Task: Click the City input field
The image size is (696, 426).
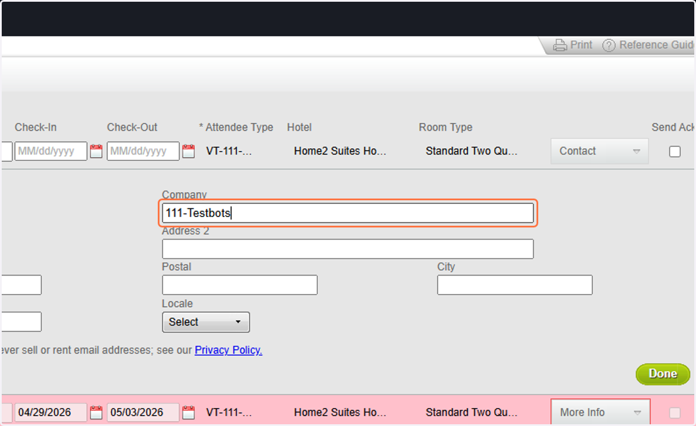Action: click(x=514, y=285)
